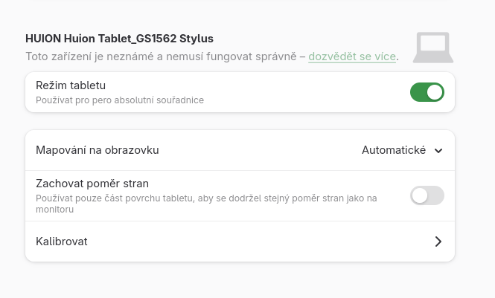Image resolution: width=495 pixels, height=298 pixels.
Task: Click the knob of Zachovat poměr stran toggle
Action: point(420,195)
